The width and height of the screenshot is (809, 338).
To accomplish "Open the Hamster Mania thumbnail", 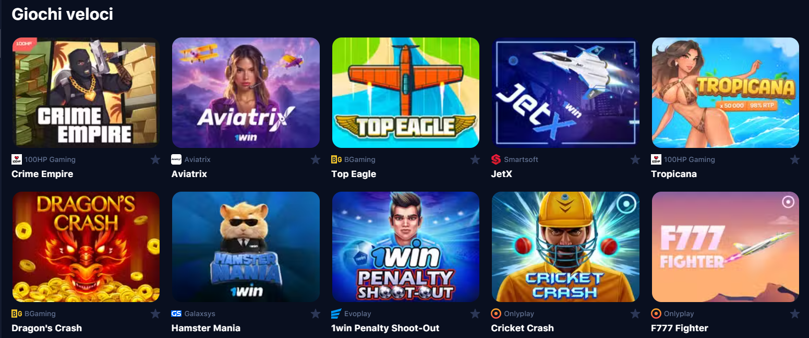I will click(246, 247).
